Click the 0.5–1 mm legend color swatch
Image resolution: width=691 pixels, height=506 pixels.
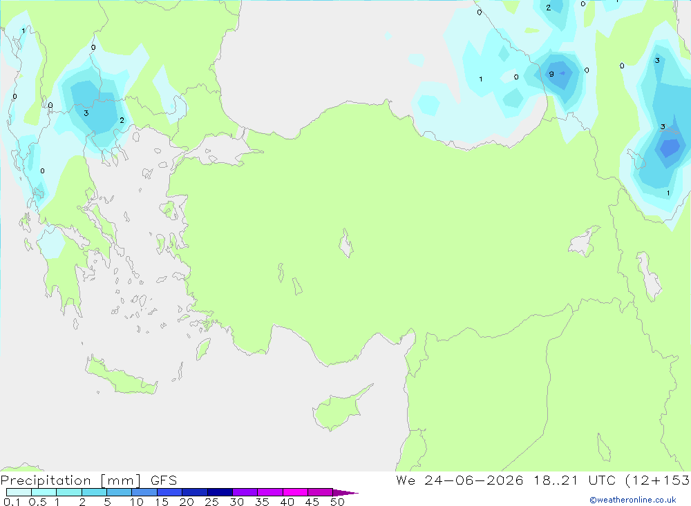(44, 492)
